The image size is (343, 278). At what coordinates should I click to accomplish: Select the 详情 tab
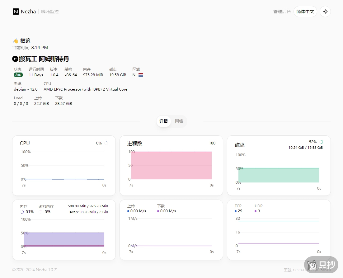pyautogui.click(x=163, y=121)
